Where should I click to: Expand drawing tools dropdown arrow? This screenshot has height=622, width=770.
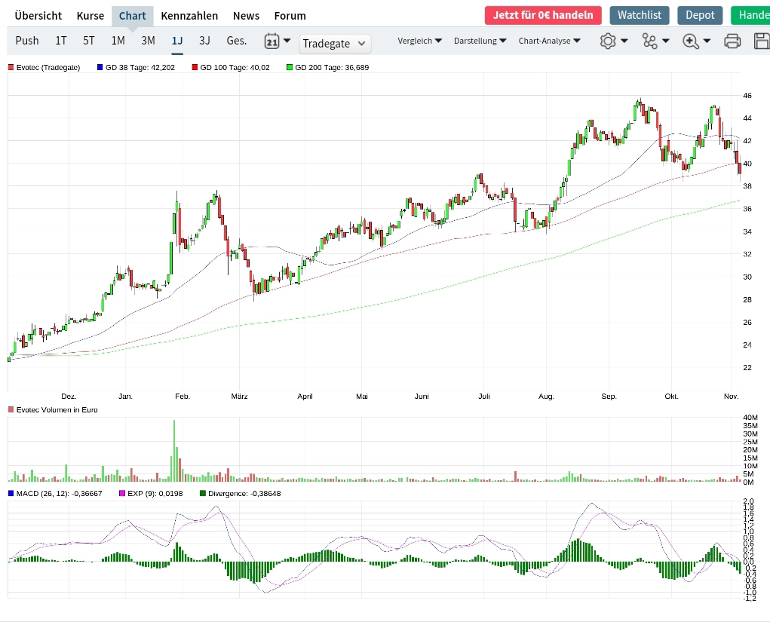(666, 41)
